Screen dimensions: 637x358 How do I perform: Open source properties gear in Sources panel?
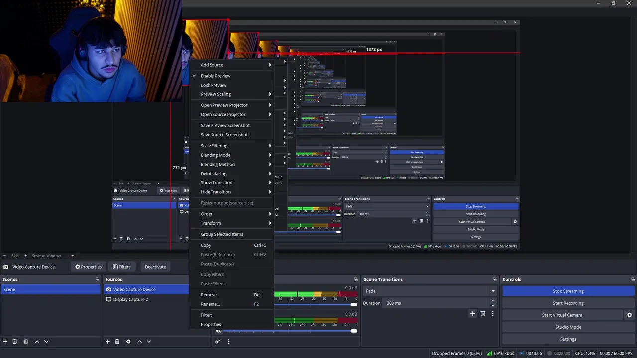[x=128, y=342]
